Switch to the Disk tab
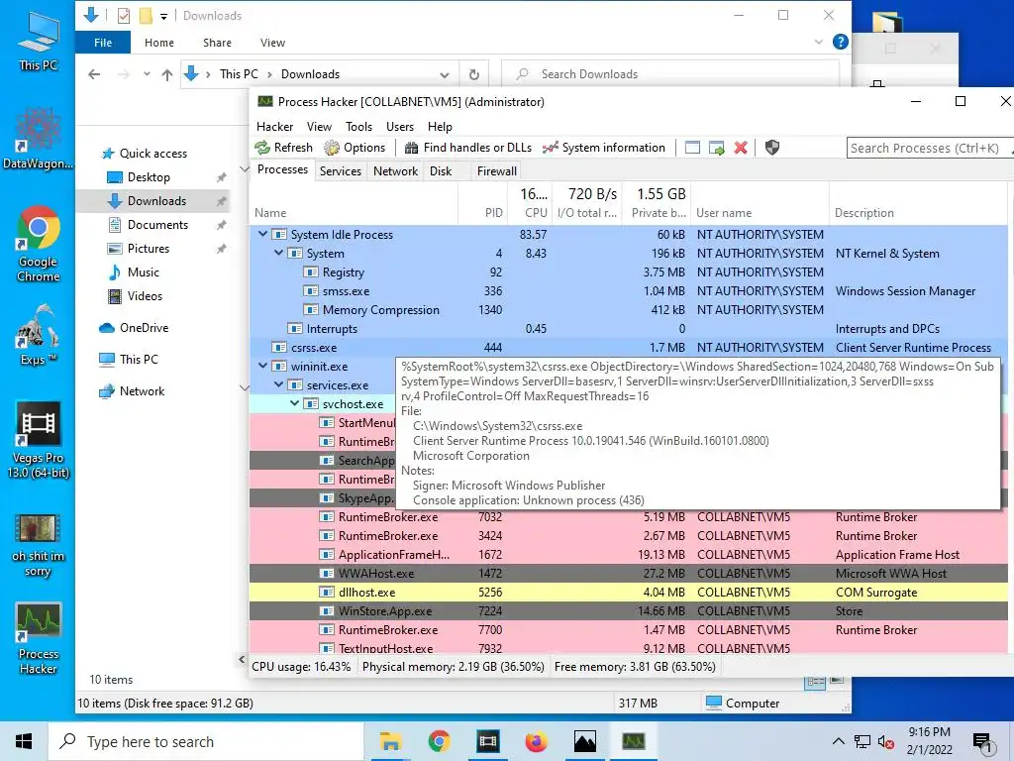Screen dimensions: 1014x761 (x=441, y=170)
